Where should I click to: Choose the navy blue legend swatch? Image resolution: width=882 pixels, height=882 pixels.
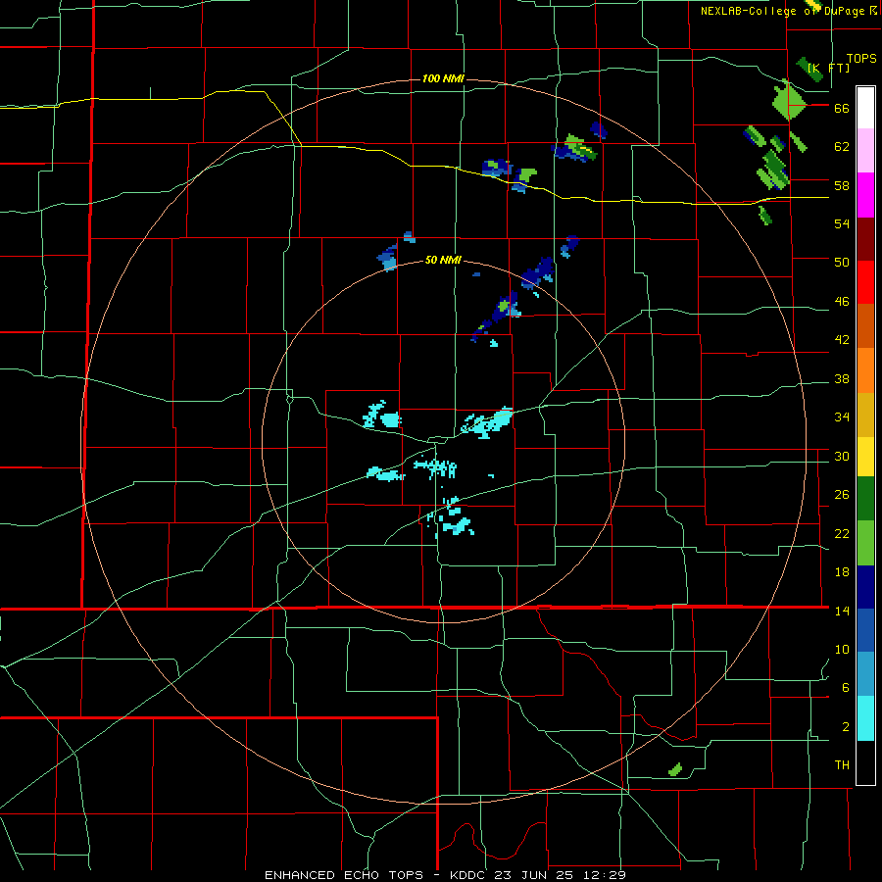(865, 587)
